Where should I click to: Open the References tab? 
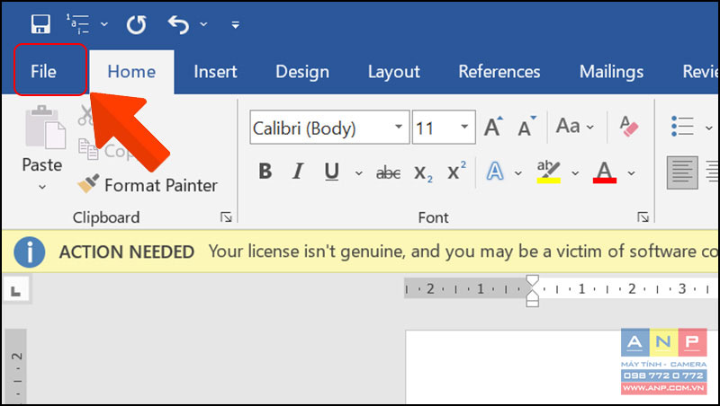pyautogui.click(x=499, y=72)
